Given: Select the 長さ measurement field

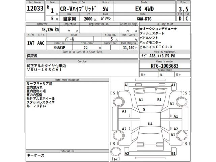Looking at the screenshot, I should pyautogui.click(x=149, y=75).
